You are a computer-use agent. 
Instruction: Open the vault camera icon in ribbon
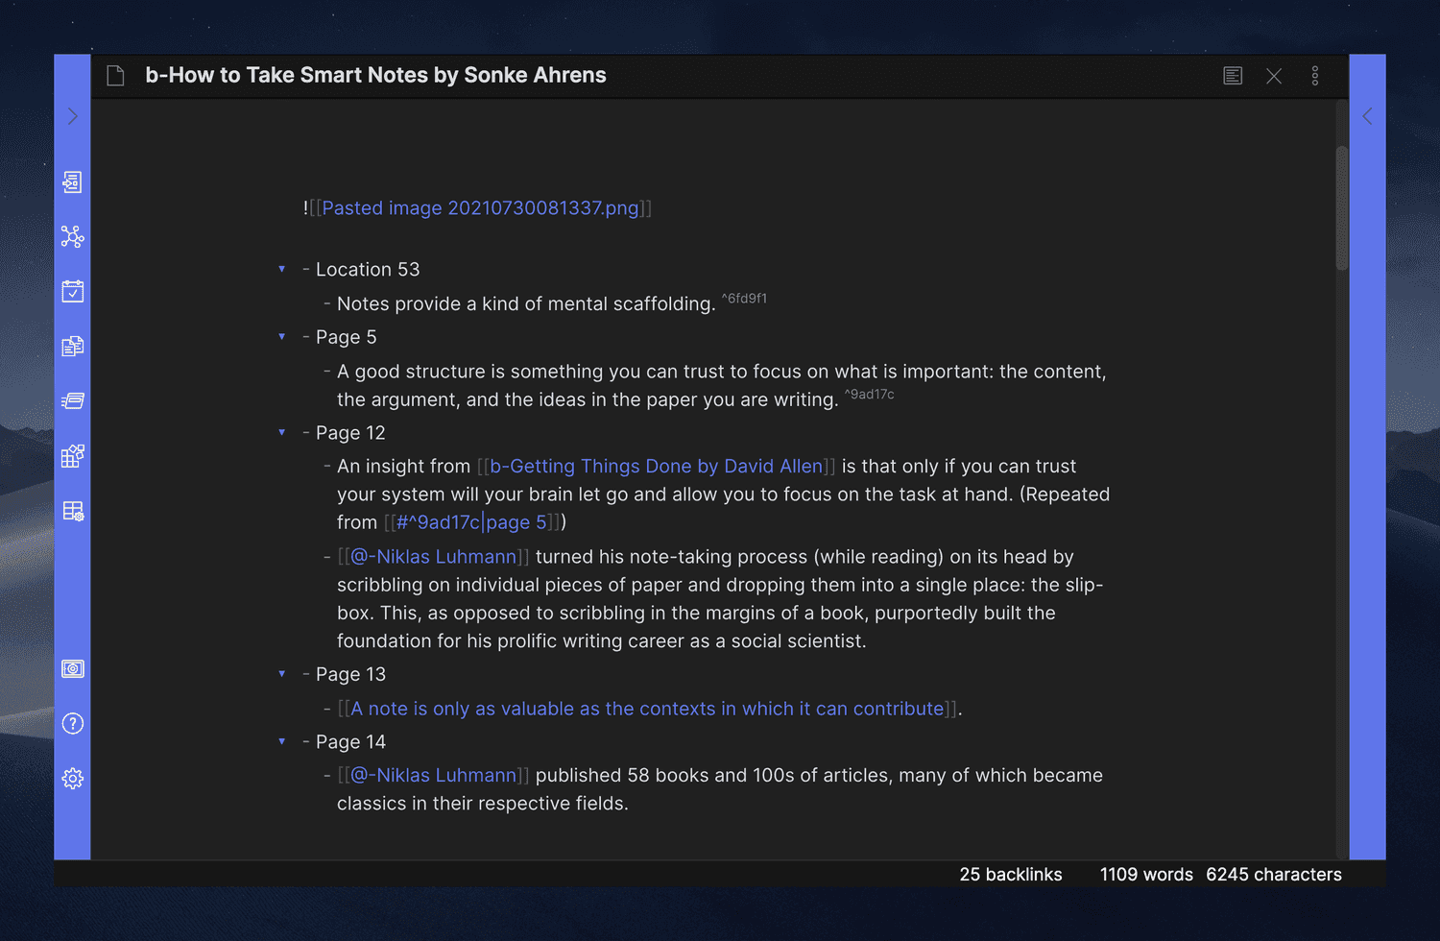coord(72,668)
